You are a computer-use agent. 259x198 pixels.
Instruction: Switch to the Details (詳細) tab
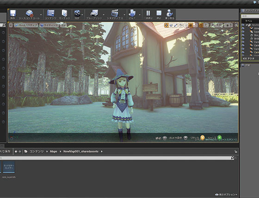click(x=246, y=65)
